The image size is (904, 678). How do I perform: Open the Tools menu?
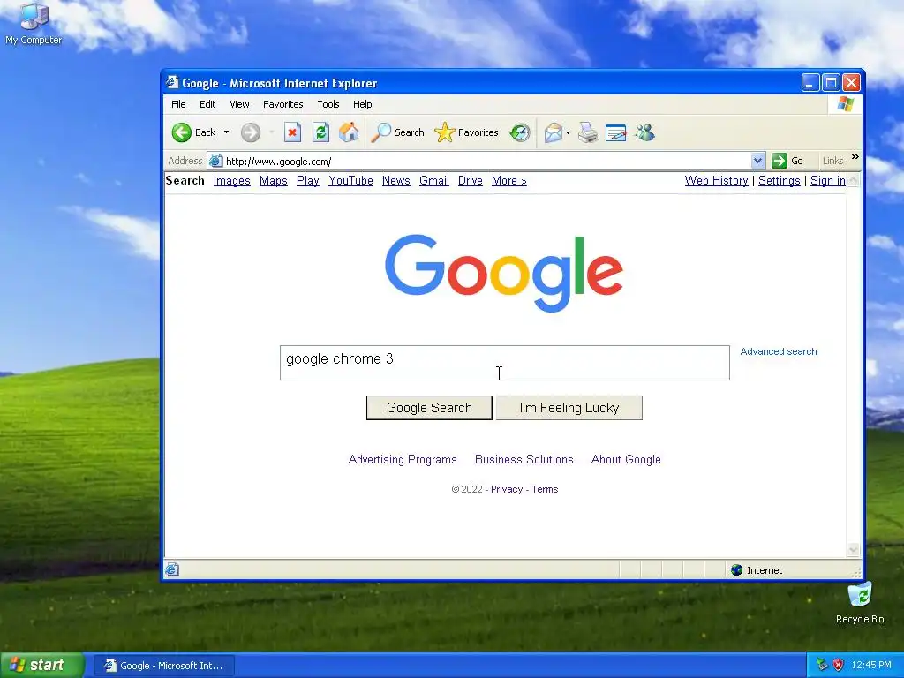328,104
